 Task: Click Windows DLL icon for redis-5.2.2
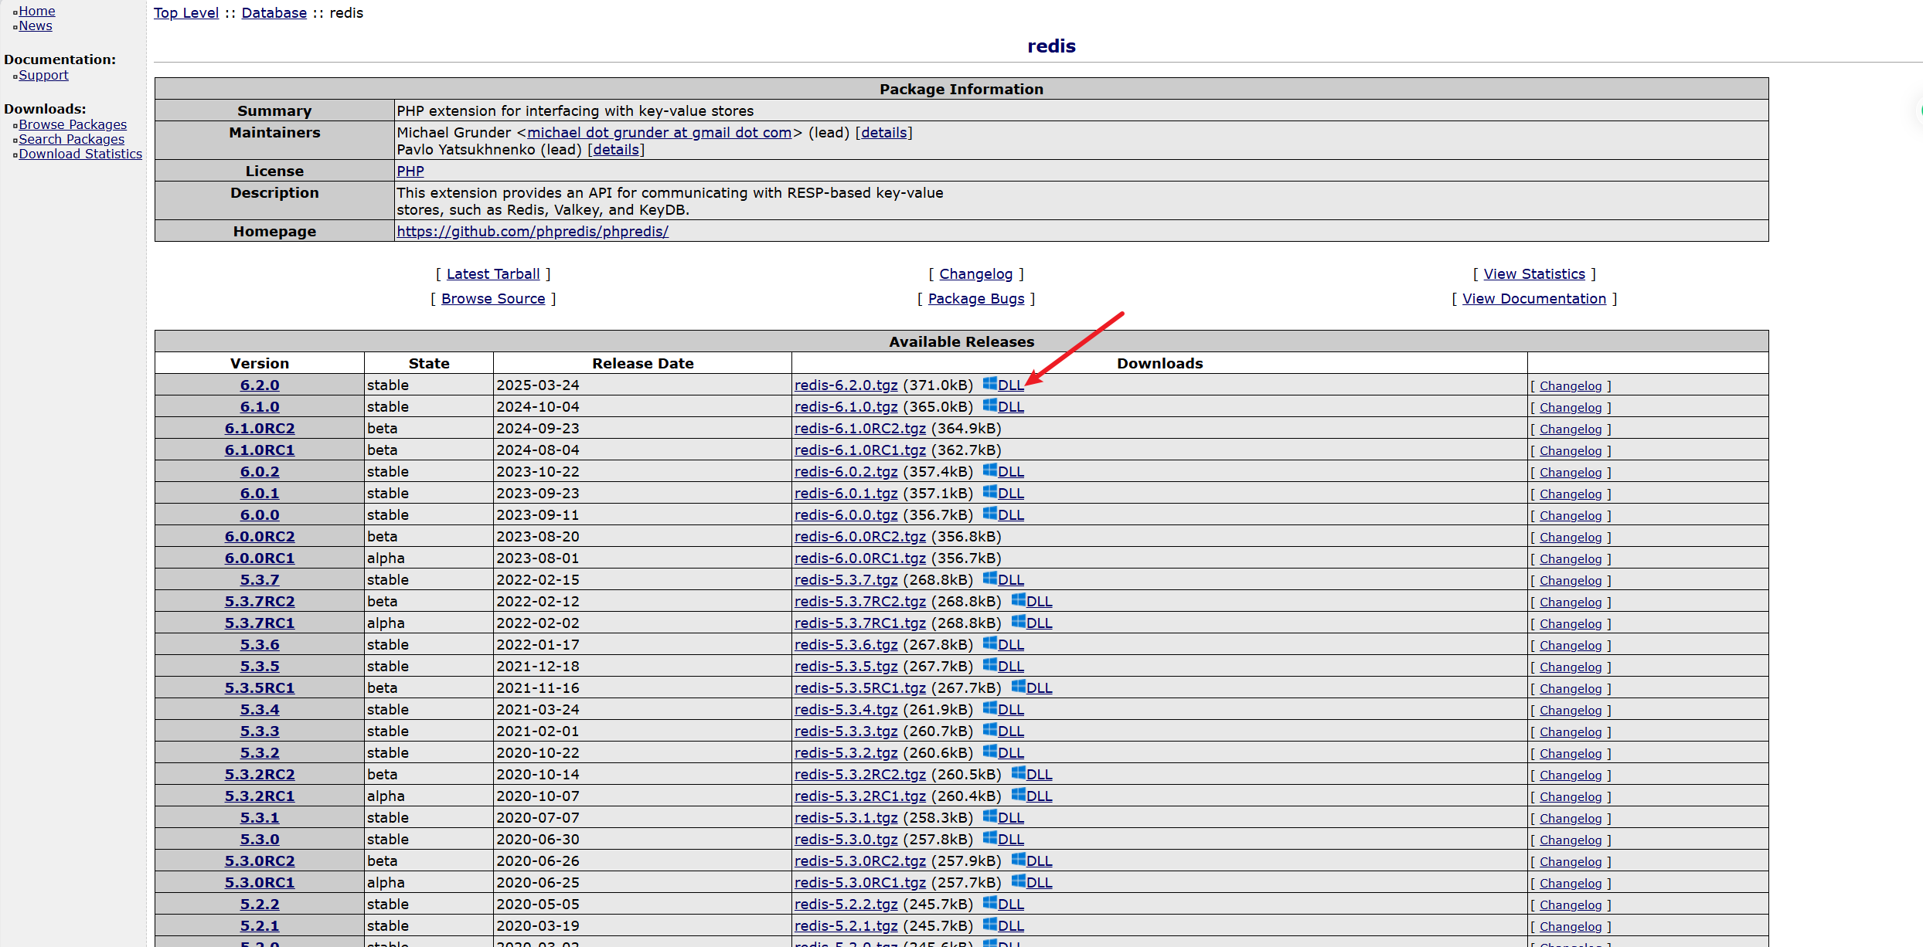point(990,902)
